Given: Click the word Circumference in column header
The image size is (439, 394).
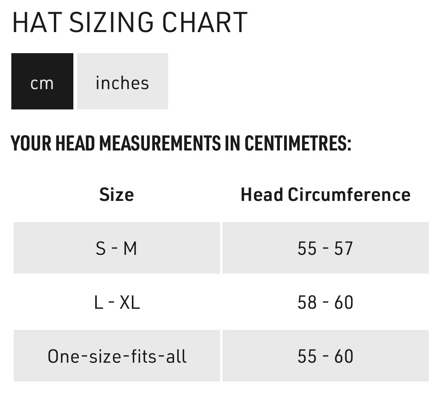Looking at the screenshot, I should click(349, 194).
